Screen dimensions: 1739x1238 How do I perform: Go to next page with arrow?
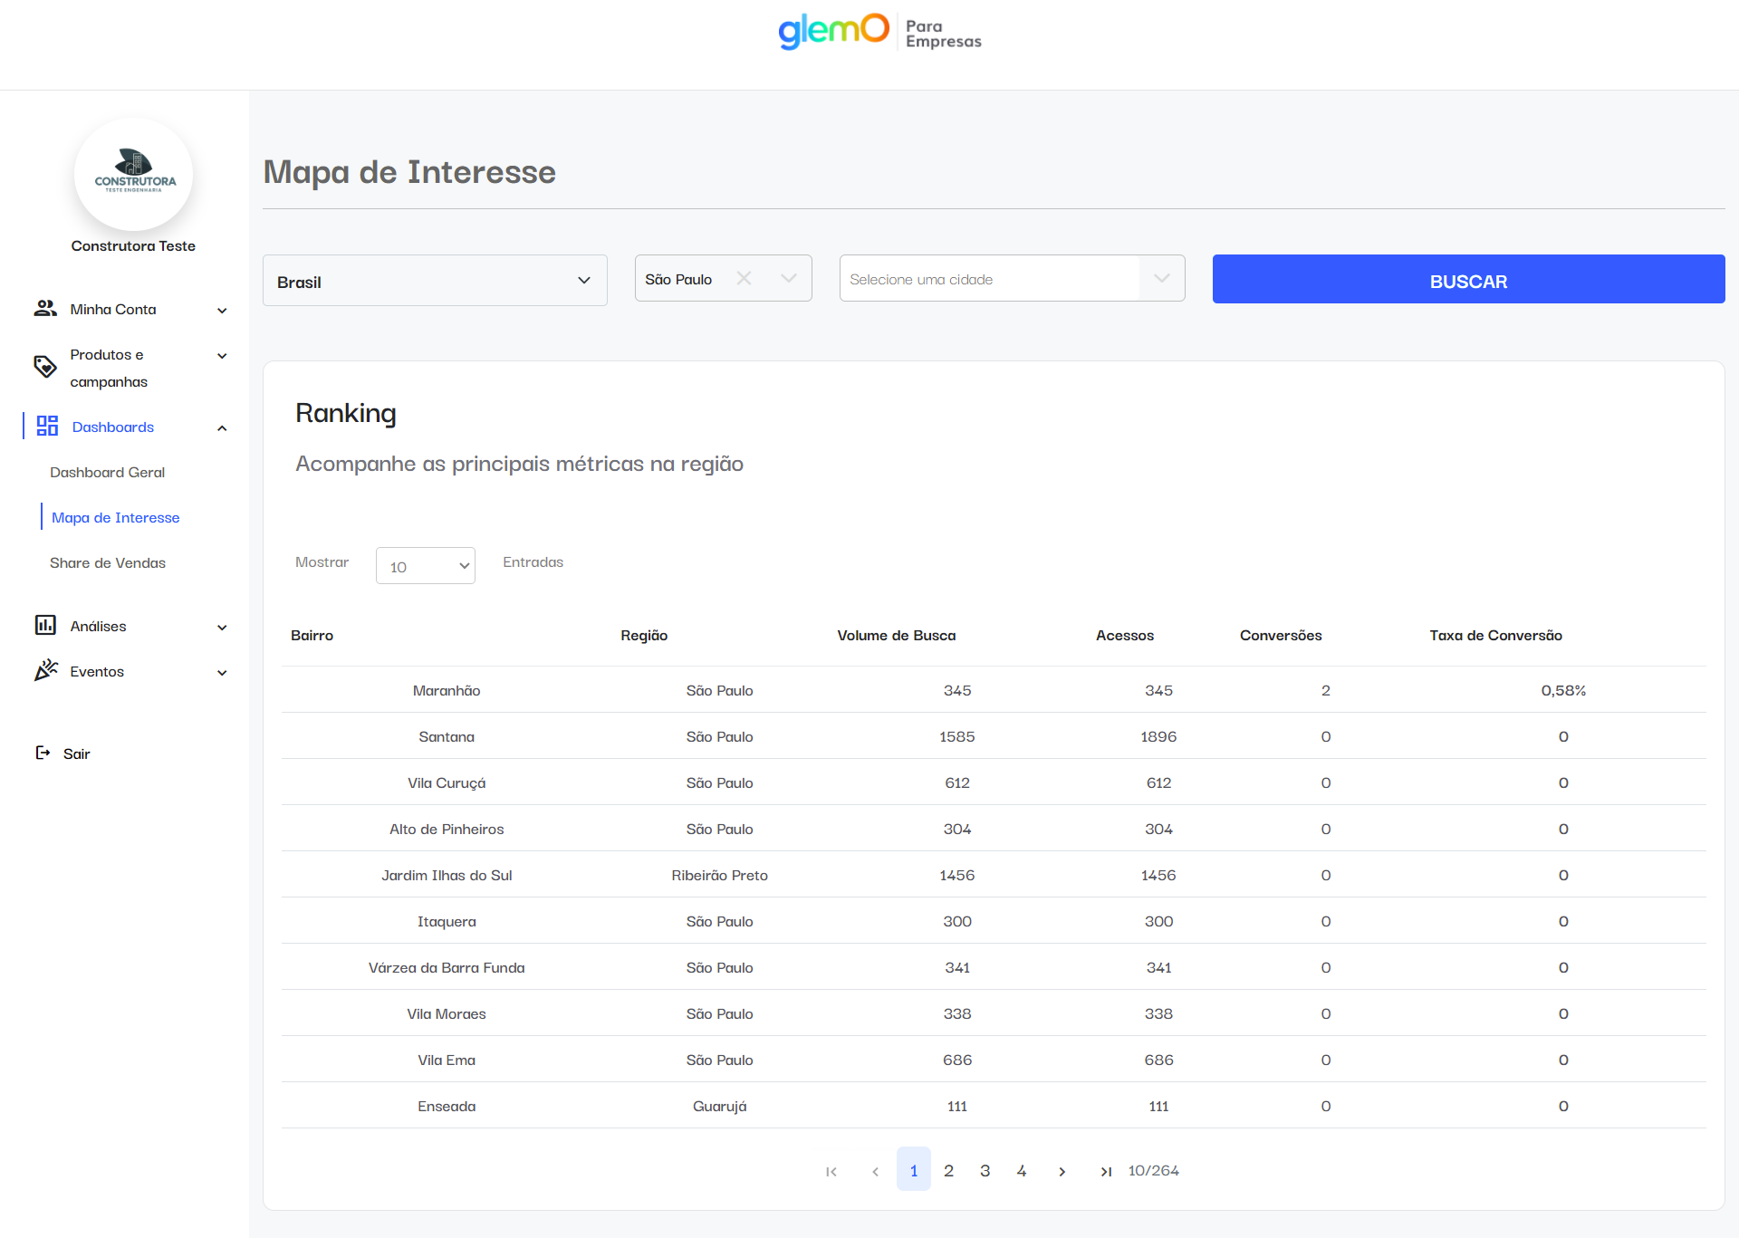coord(1062,1171)
